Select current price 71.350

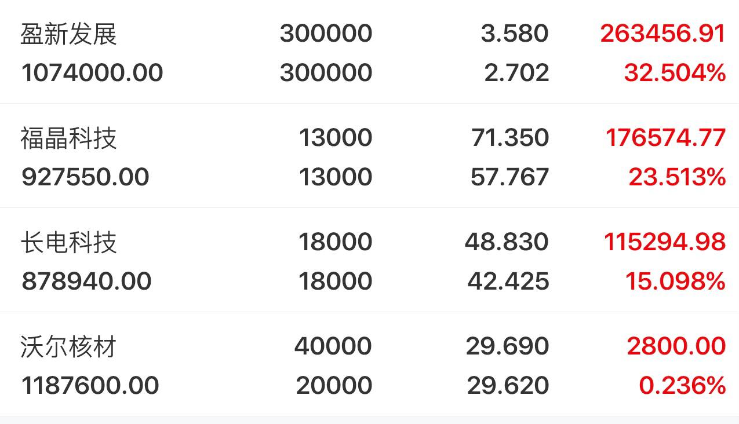tap(510, 138)
